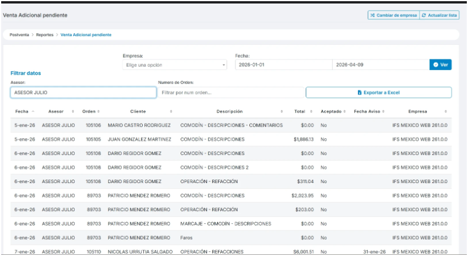
Task: Sort by Orden column sort icon
Action: (98, 111)
